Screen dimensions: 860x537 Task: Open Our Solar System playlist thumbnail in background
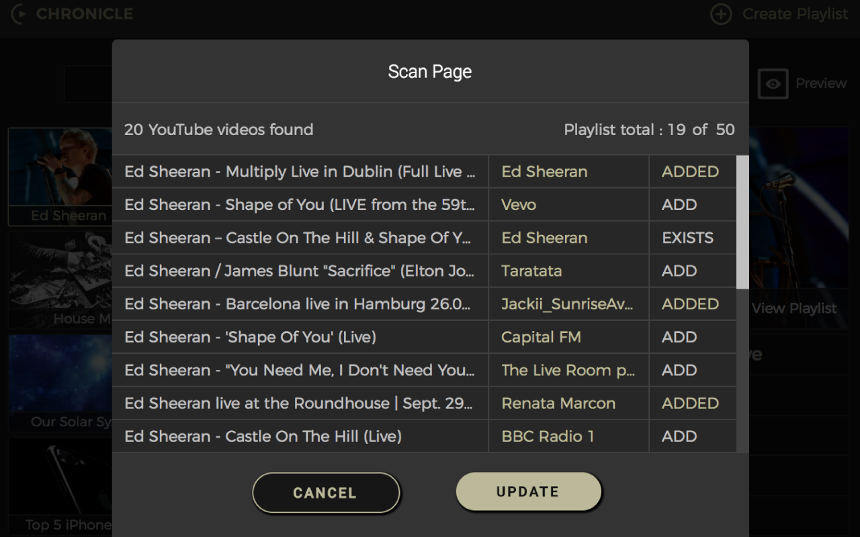[60, 383]
